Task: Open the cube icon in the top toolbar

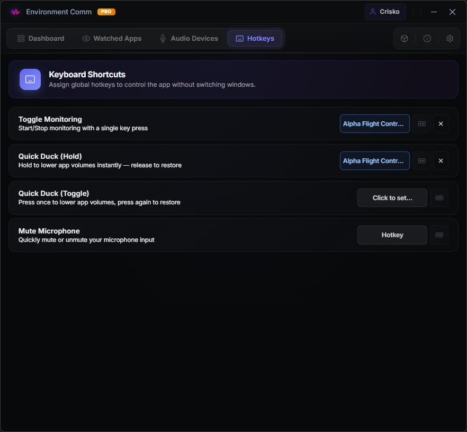Action: pos(404,39)
